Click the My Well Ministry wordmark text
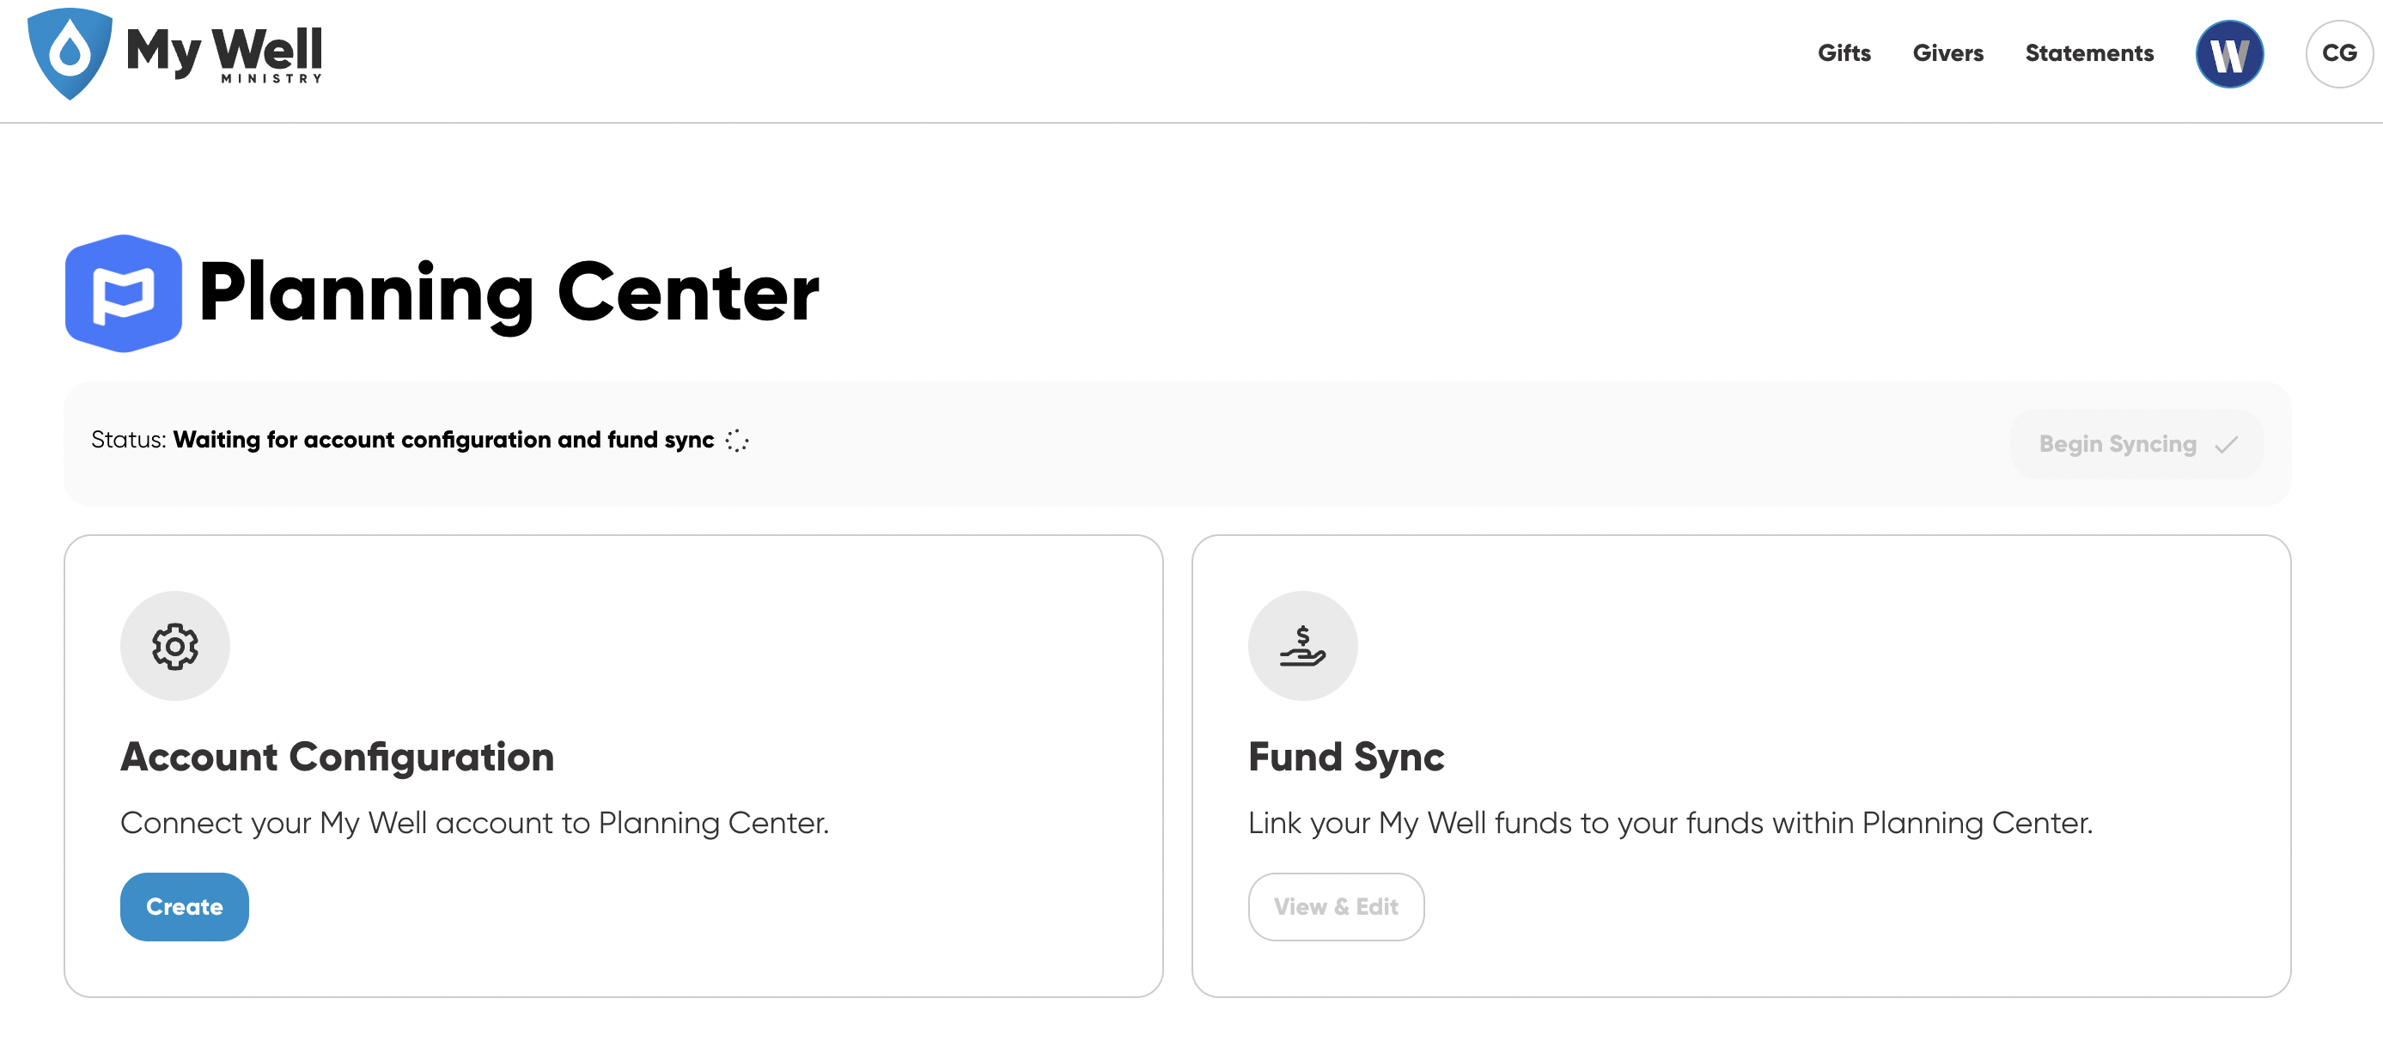This screenshot has width=2383, height=1041. pos(224,53)
